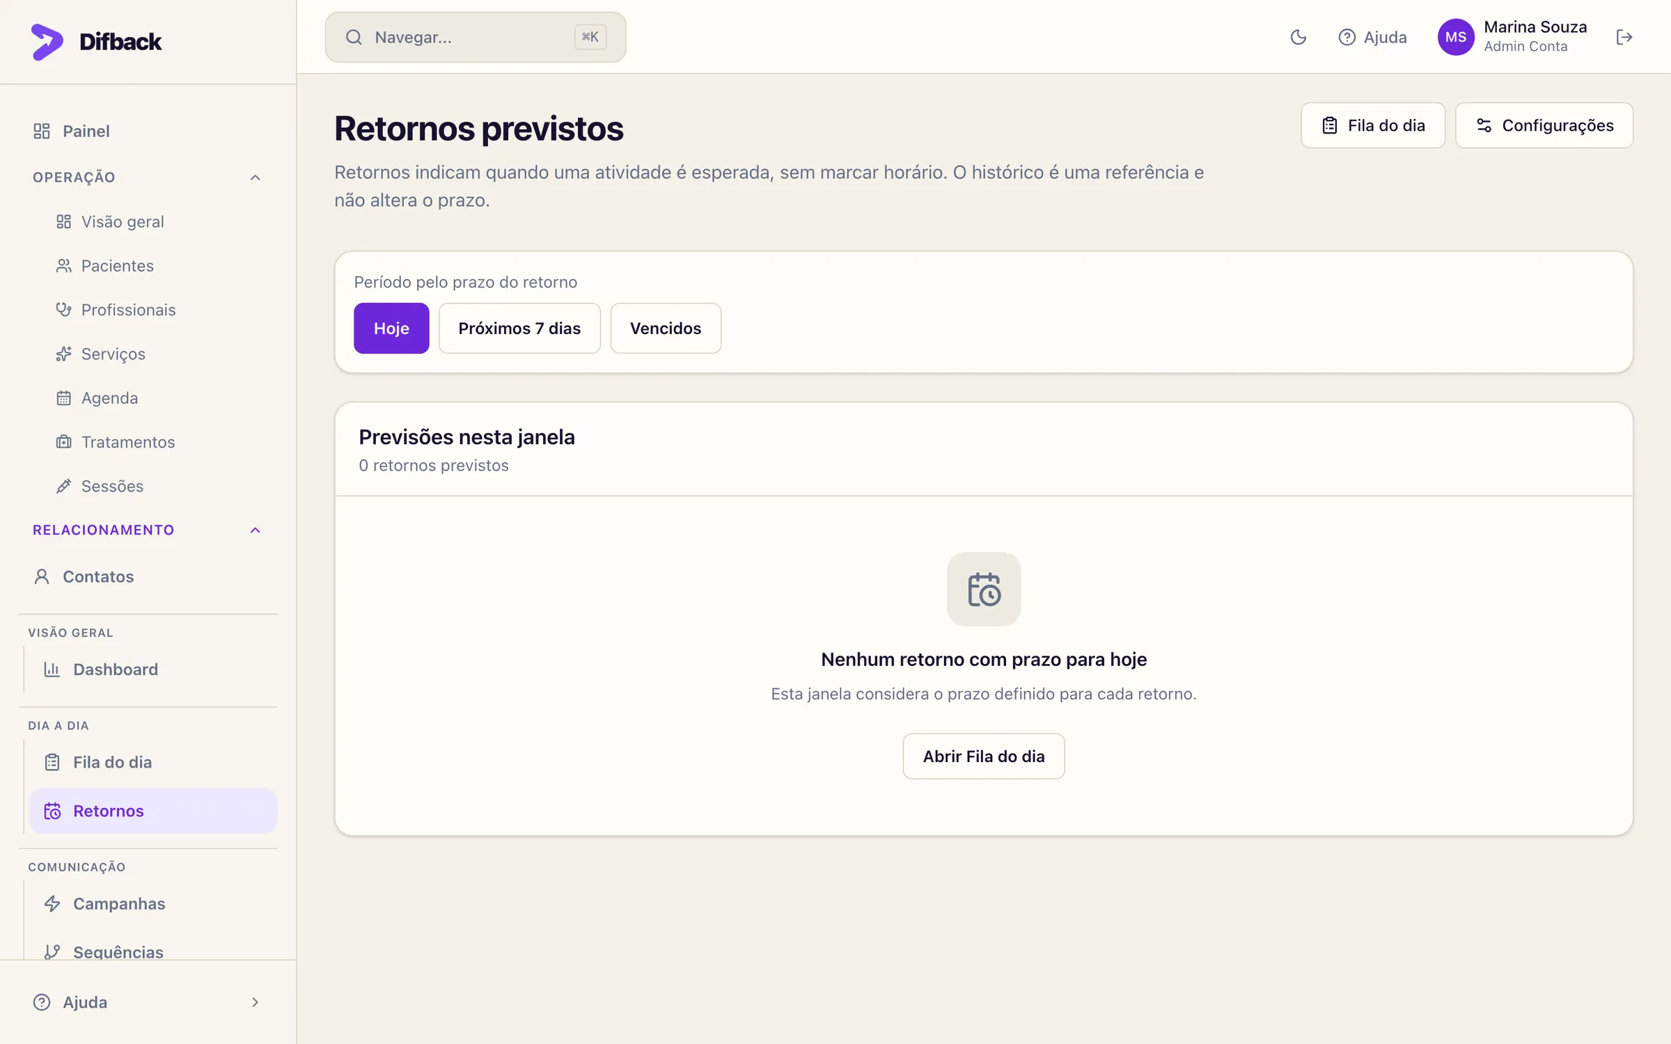Open Painel from the sidebar

point(148,131)
